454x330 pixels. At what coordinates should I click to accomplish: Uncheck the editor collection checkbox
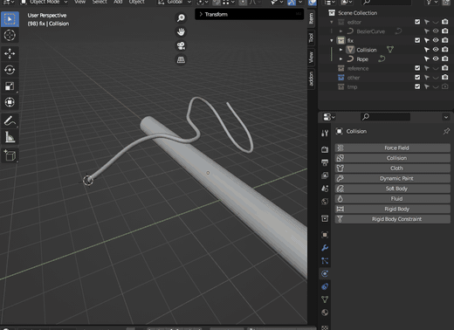coord(417,22)
